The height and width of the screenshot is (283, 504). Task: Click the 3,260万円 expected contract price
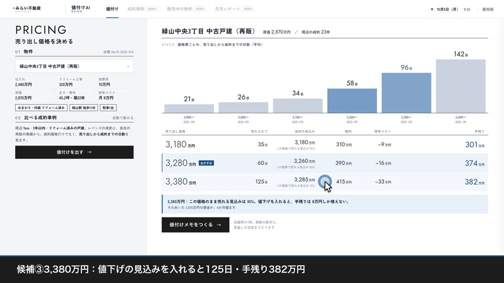tap(304, 161)
